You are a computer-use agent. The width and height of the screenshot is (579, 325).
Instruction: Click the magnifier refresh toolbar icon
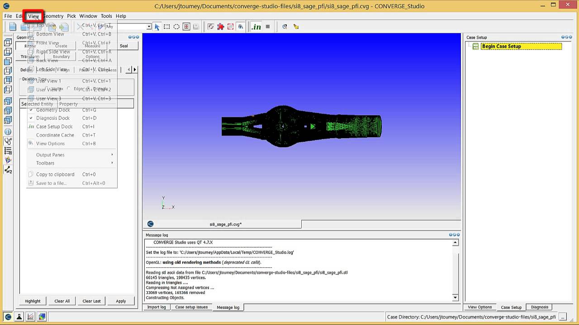285,27
